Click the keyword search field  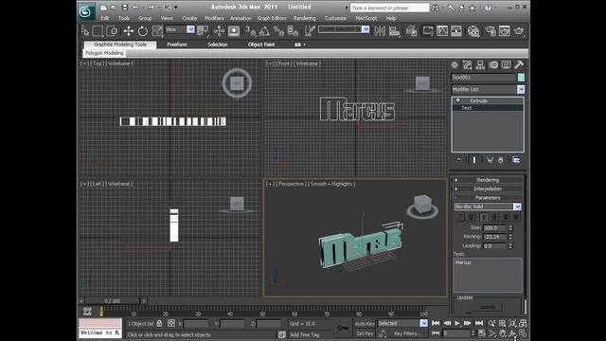[389, 8]
